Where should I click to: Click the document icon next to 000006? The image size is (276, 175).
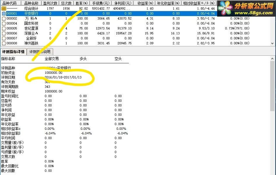(4, 33)
